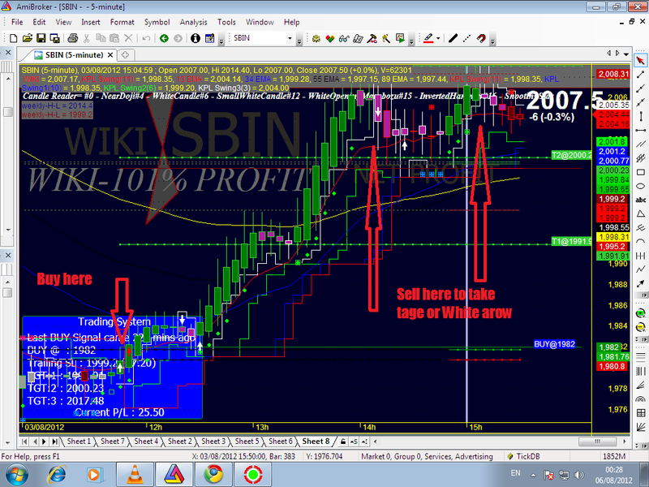Click the Print icon
Image resolution: width=649 pixels, height=487 pixels.
(x=73, y=38)
